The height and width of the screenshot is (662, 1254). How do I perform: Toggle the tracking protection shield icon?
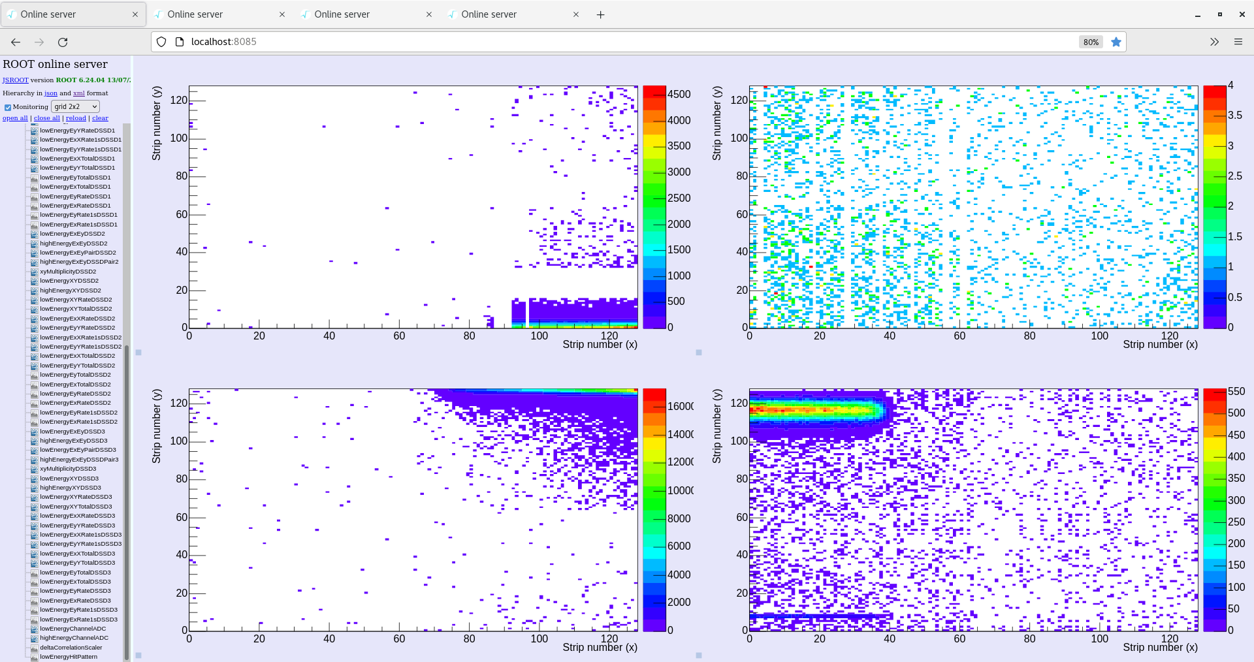pos(161,41)
